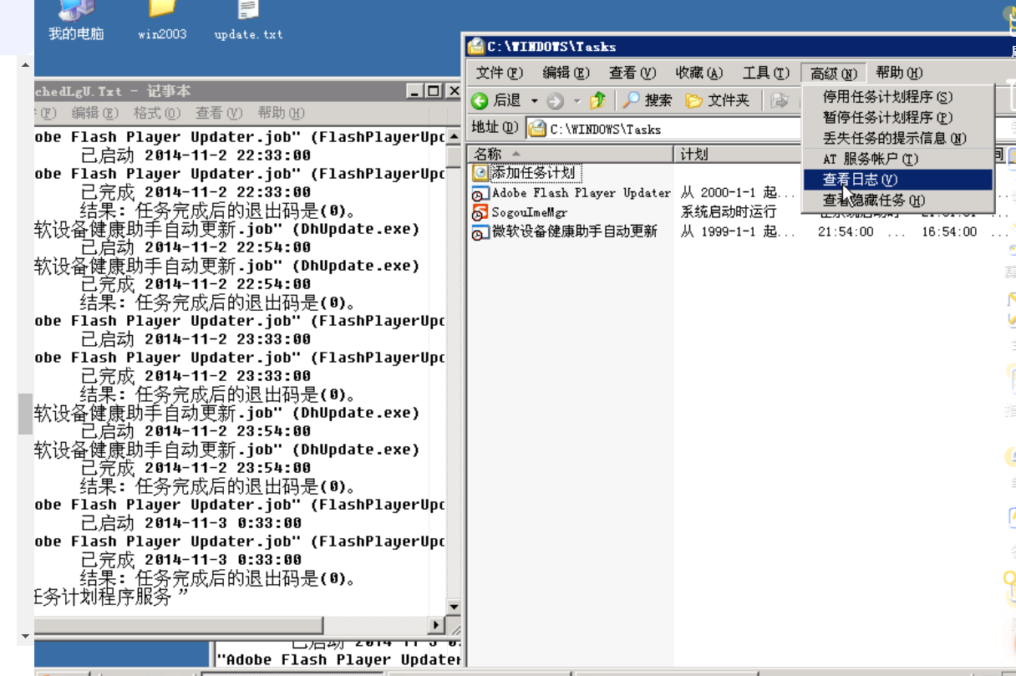The height and width of the screenshot is (676, 1016).
Task: Select the Adobe Flash Player Updater task icon
Action: (480, 193)
